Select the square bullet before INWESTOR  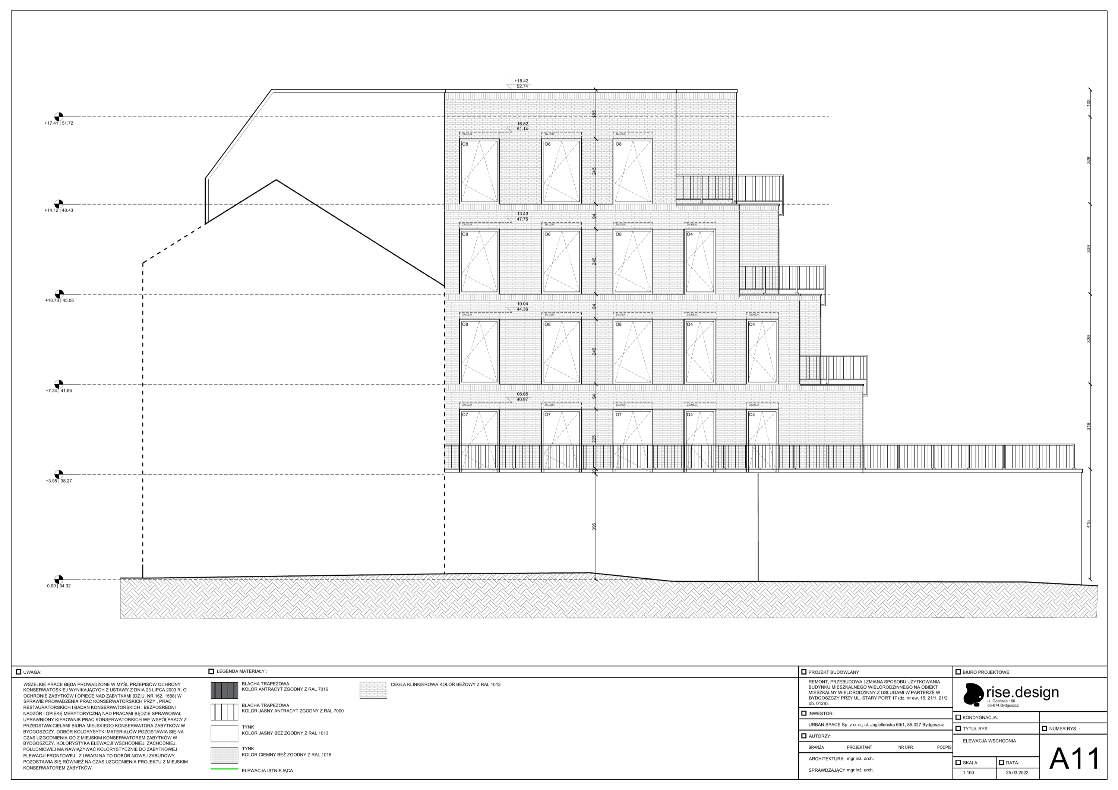(x=804, y=713)
